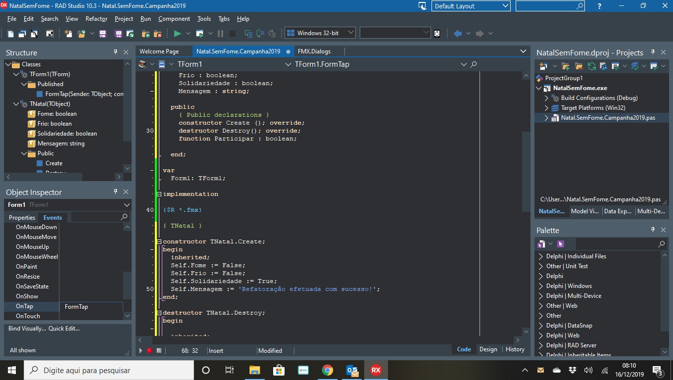The width and height of the screenshot is (673, 380).
Task: Switch to the FMX.Dialogs tab
Action: (x=314, y=51)
